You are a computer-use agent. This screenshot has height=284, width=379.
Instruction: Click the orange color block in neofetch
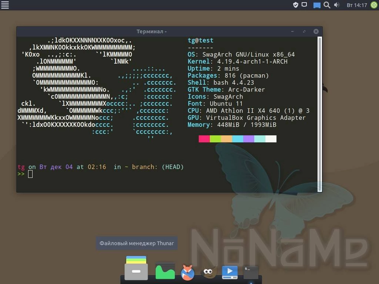click(x=227, y=139)
